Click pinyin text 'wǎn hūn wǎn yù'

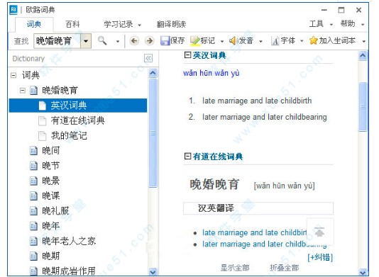(212, 73)
